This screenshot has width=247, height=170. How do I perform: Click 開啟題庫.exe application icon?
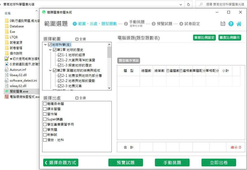pyautogui.click(x=7, y=91)
